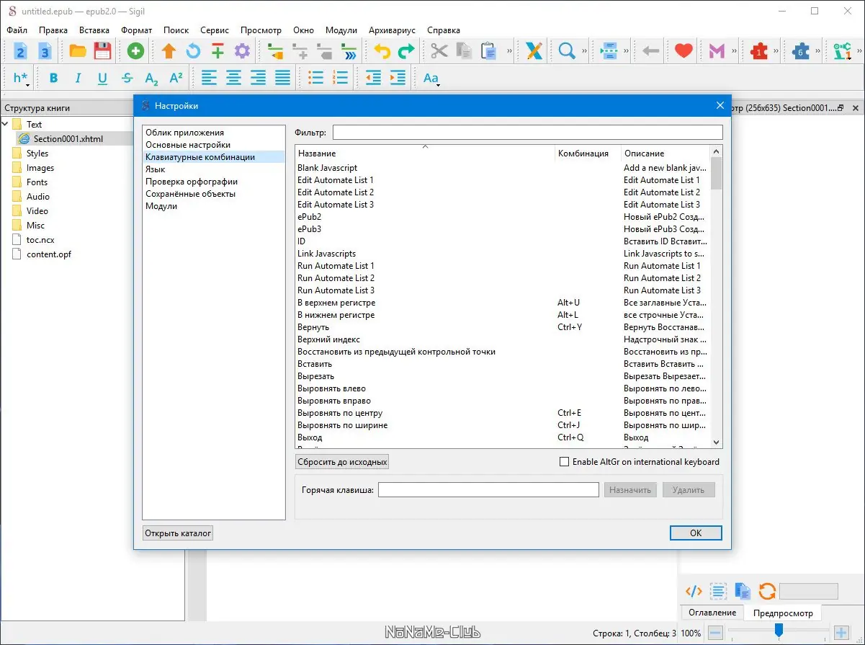The width and height of the screenshot is (865, 645).
Task: Click the new ePub2 document icon
Action: (20, 51)
